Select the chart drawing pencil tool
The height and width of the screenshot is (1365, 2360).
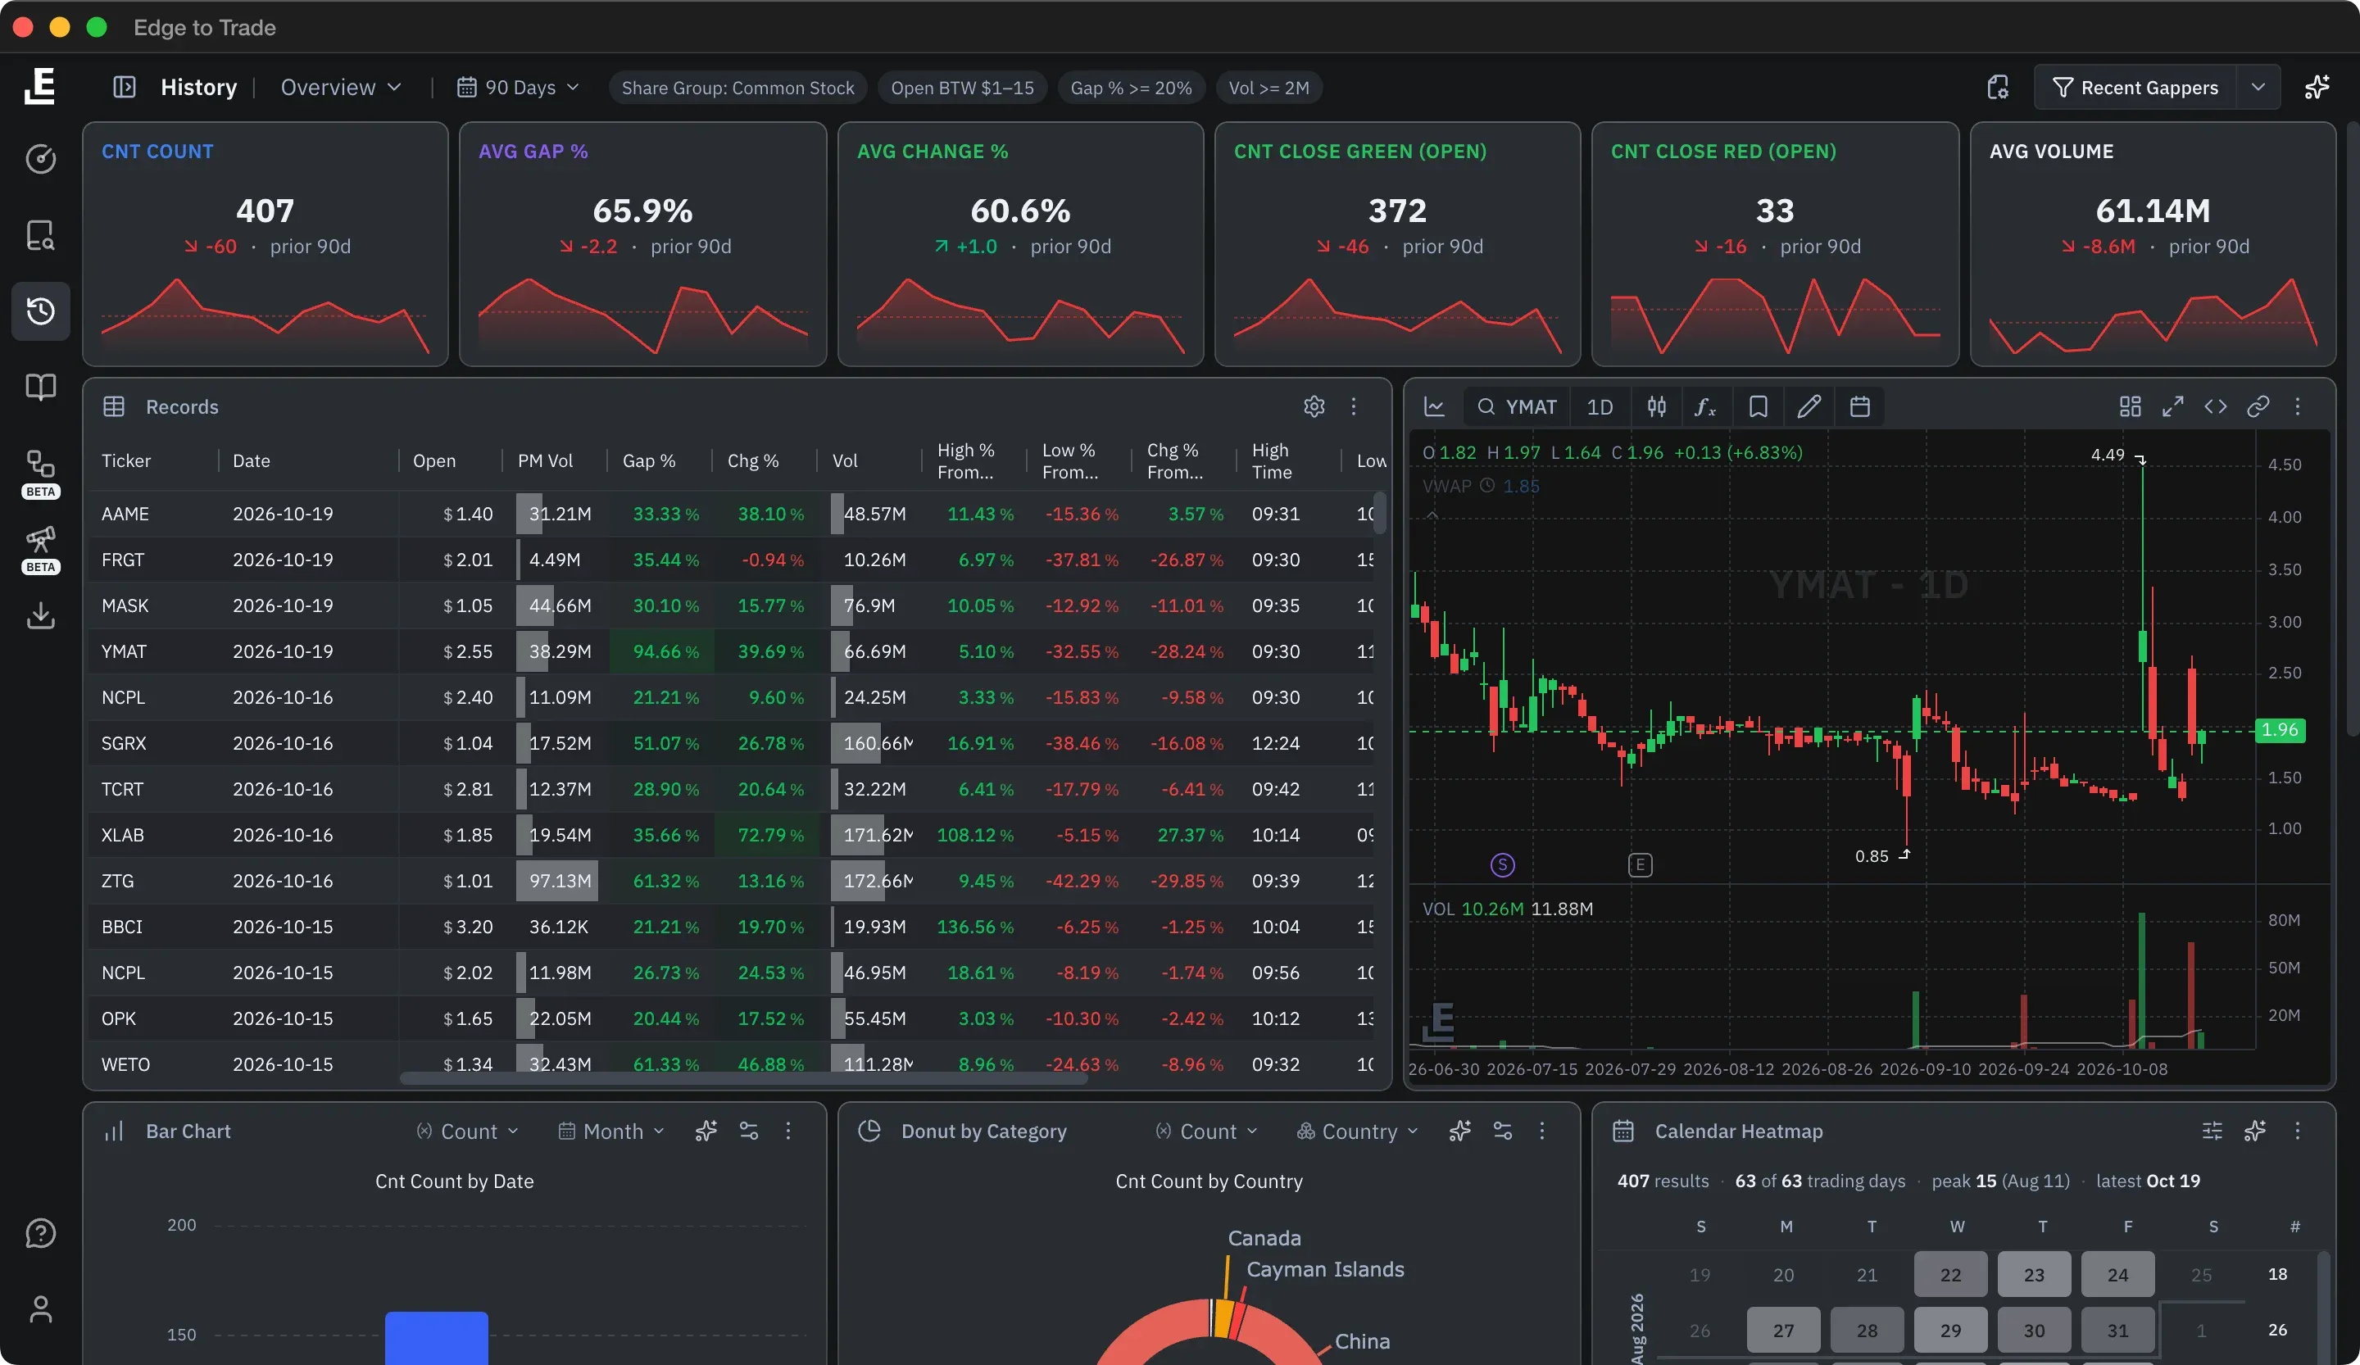[x=1809, y=406]
